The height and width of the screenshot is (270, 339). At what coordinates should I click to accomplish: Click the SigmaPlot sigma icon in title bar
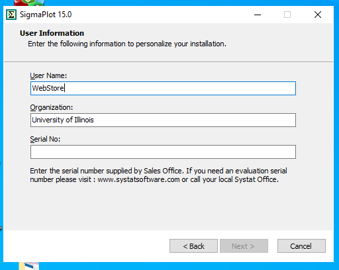(x=11, y=15)
